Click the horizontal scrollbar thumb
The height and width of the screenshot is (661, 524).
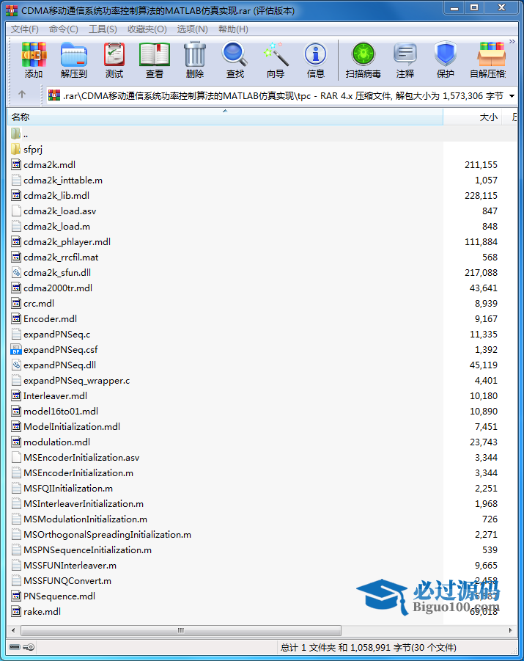click(181, 631)
